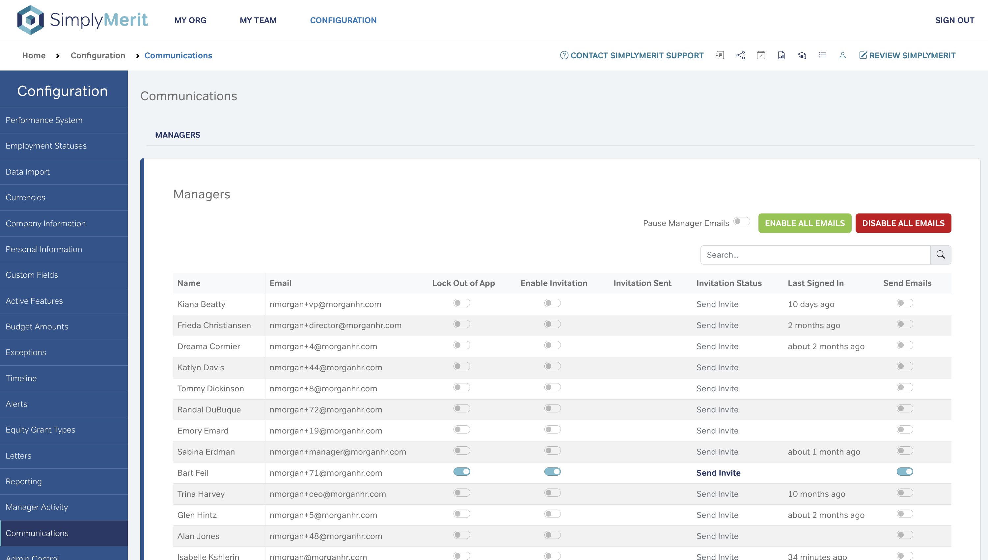988x560 pixels.
Task: Click the SimplyMerit cube logo
Action: pyautogui.click(x=30, y=20)
